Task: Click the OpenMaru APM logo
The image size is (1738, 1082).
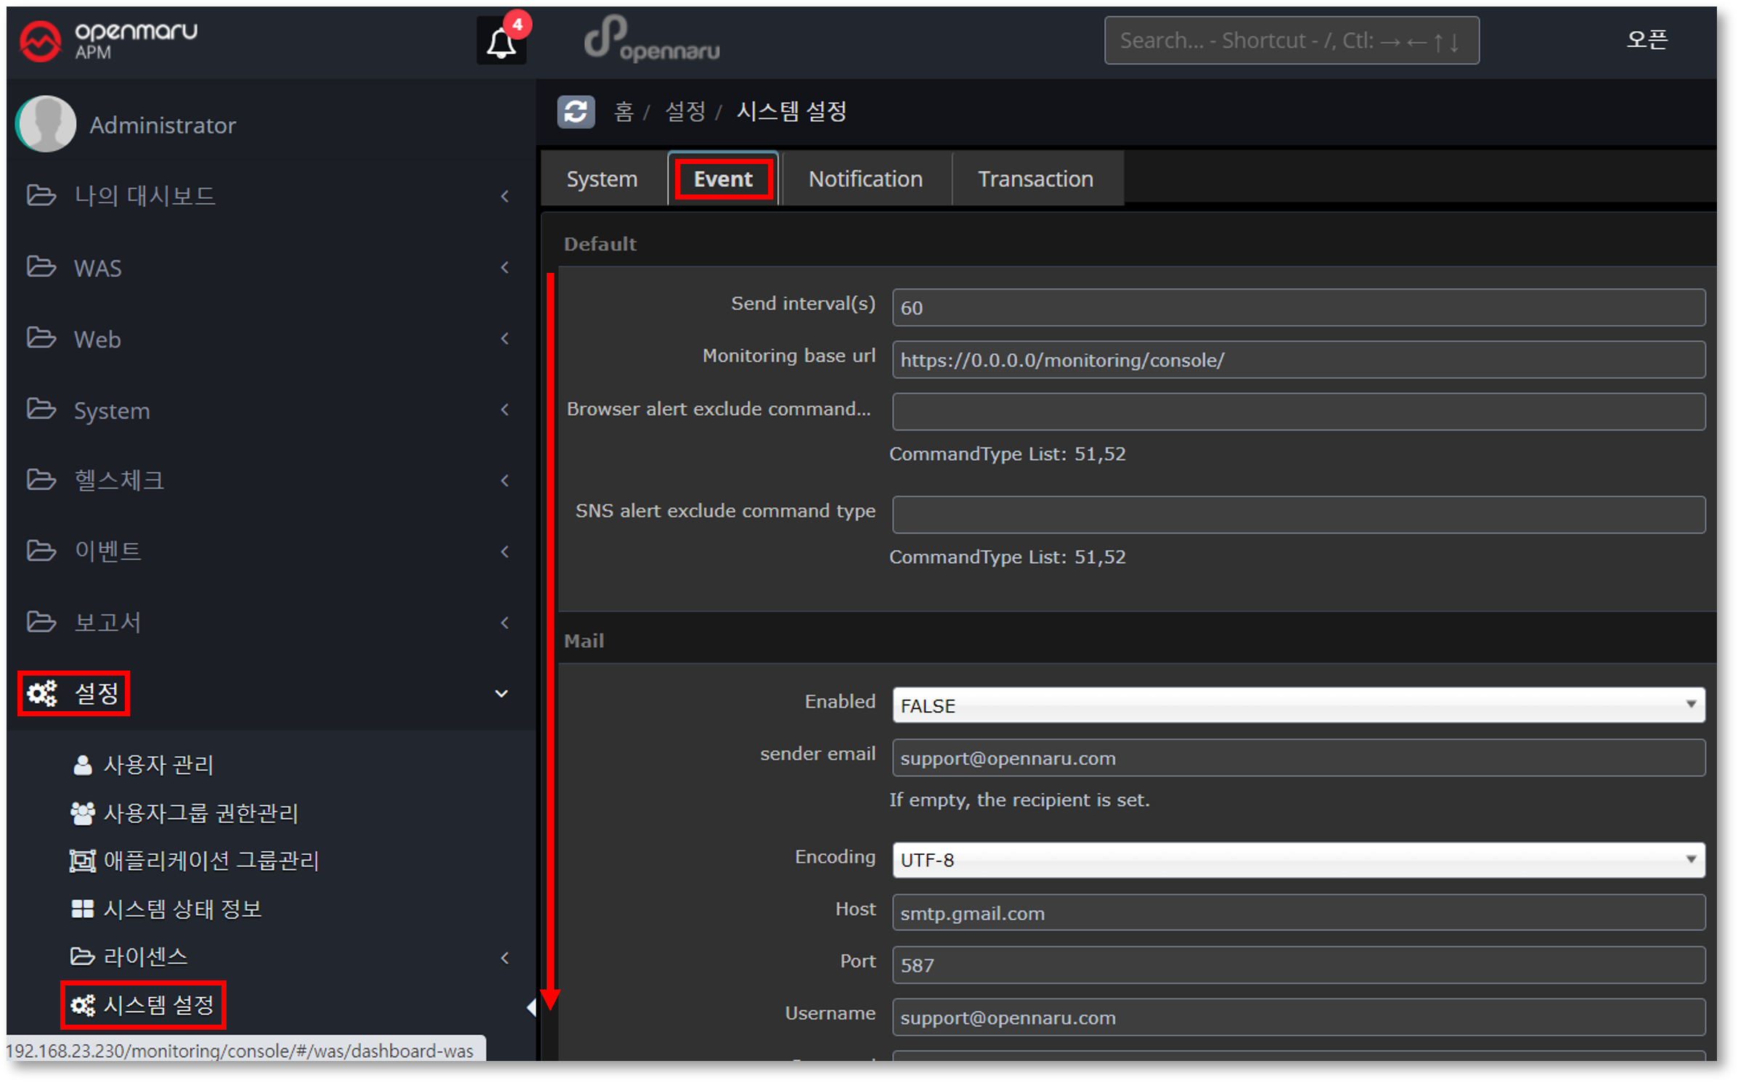Action: 109,40
